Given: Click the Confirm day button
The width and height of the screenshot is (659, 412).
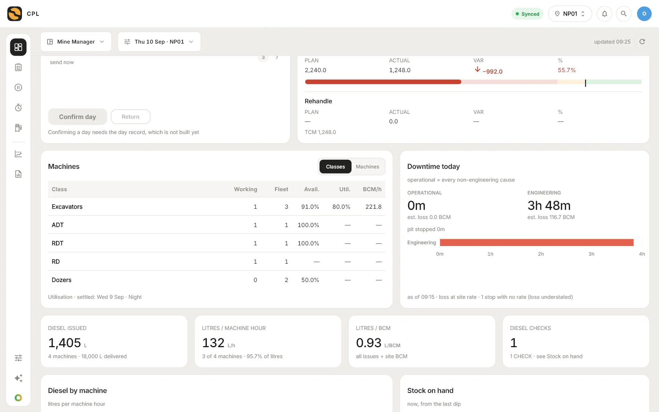Looking at the screenshot, I should (78, 117).
